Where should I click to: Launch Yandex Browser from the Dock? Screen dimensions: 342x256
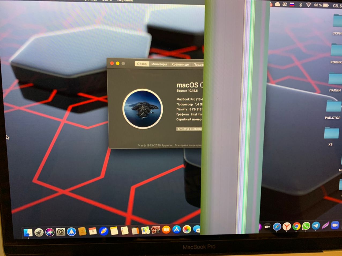287,227
